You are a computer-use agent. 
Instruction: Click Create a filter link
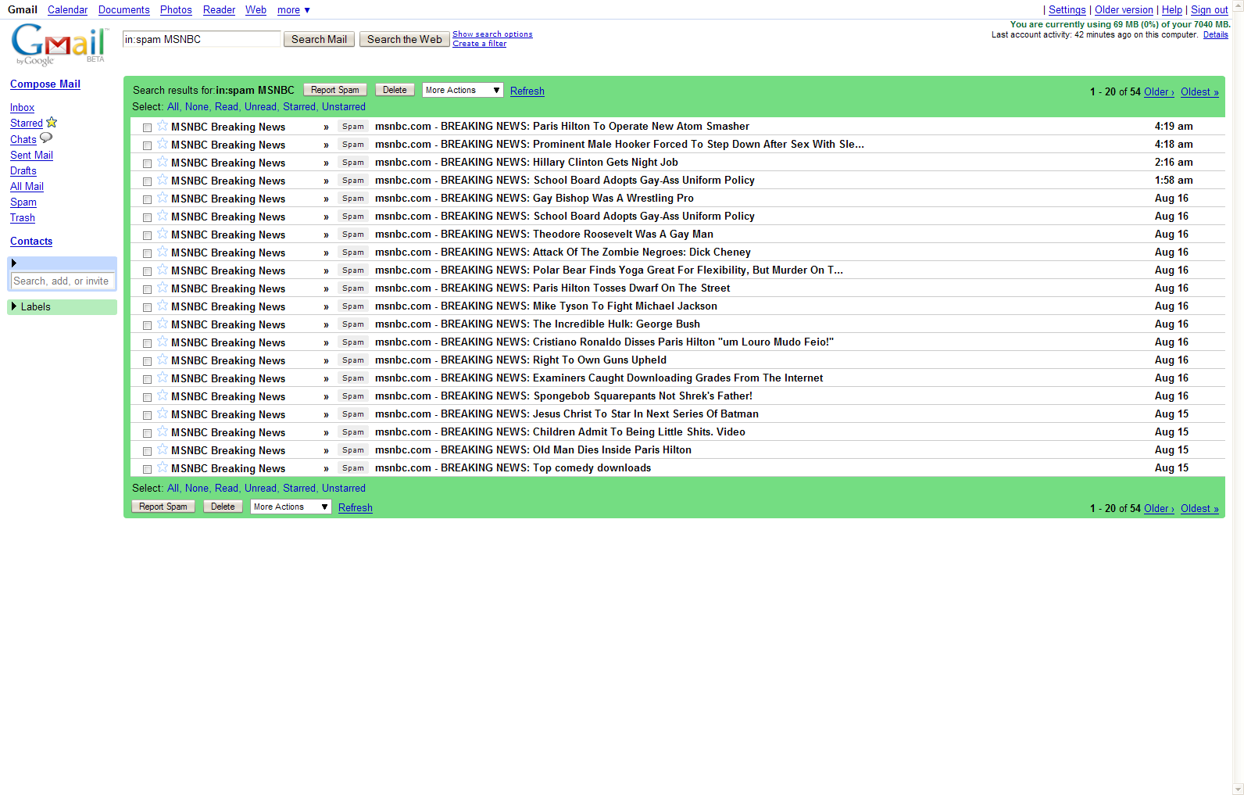(479, 44)
